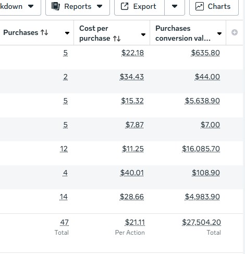Sort by Cost per purchase arrows
This screenshot has width=245, height=254.
pyautogui.click(x=117, y=39)
